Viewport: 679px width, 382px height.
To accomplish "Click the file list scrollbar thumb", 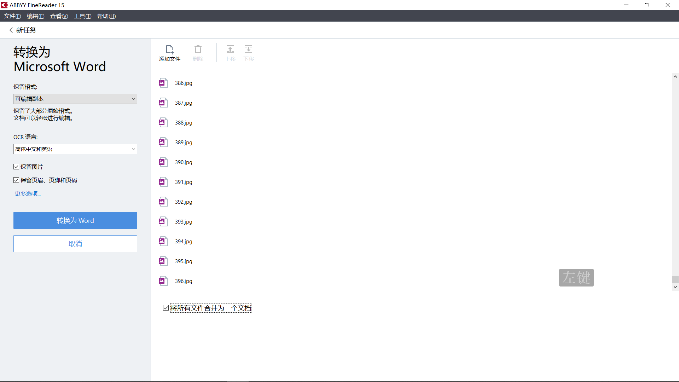I will coord(675,279).
